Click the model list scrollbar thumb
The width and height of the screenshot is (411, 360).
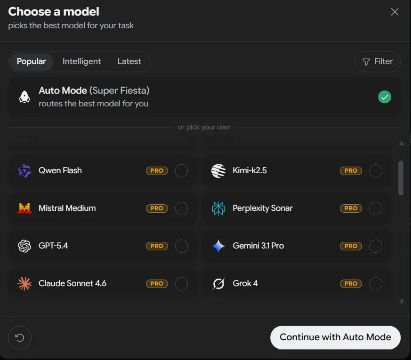pyautogui.click(x=401, y=178)
